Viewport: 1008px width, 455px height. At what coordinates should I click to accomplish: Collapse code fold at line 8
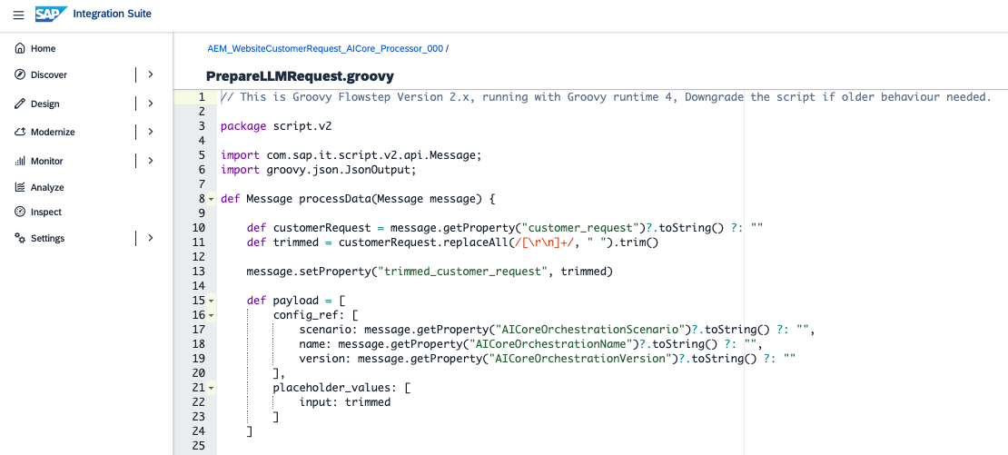point(212,199)
